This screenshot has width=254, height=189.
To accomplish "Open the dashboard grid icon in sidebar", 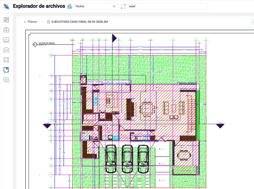I will click(x=6, y=20).
